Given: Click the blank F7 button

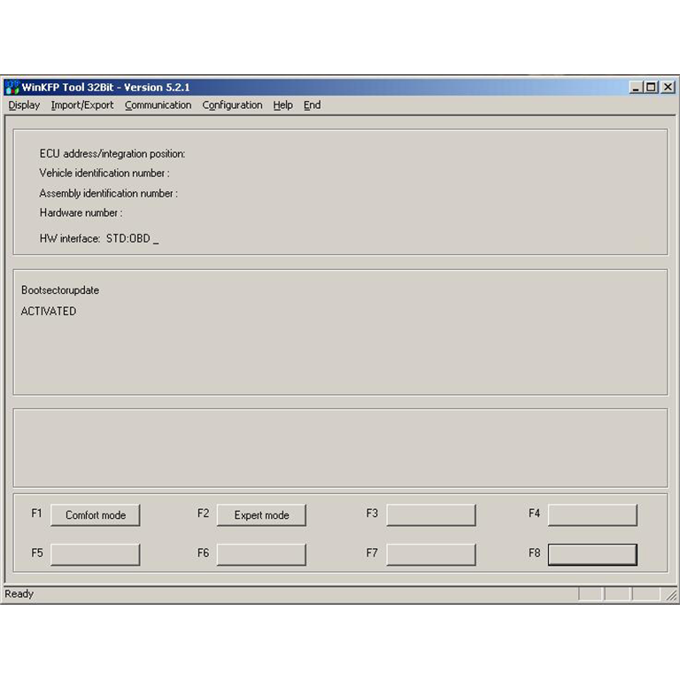Looking at the screenshot, I should click(x=431, y=554).
